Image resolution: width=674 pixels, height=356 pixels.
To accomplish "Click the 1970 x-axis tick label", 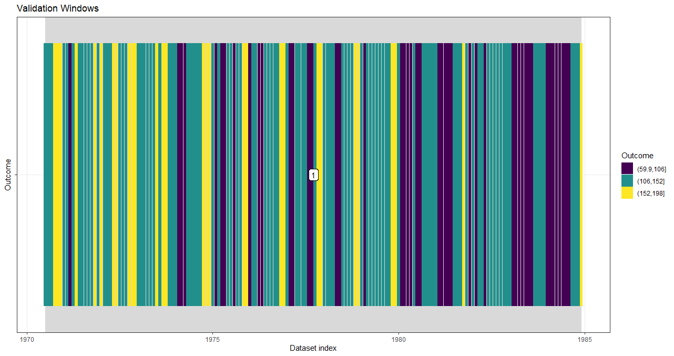I will [x=27, y=339].
